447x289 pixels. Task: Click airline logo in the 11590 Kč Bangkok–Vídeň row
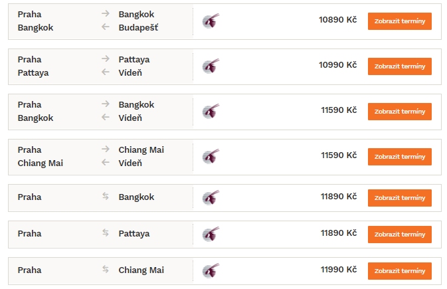pyautogui.click(x=211, y=111)
